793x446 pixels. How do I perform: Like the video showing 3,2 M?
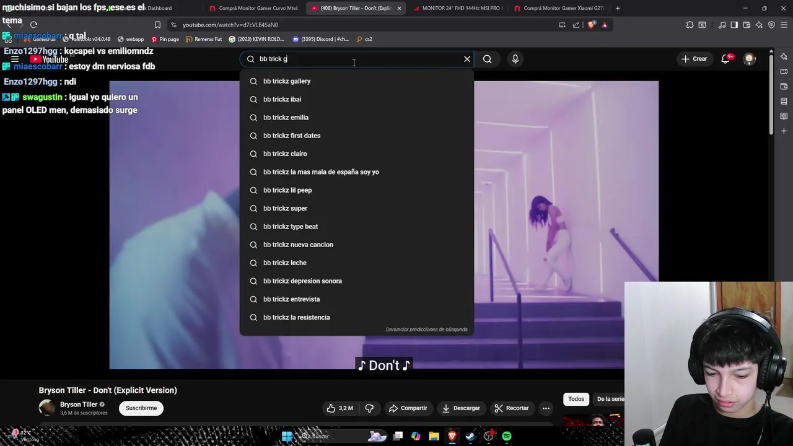340,408
